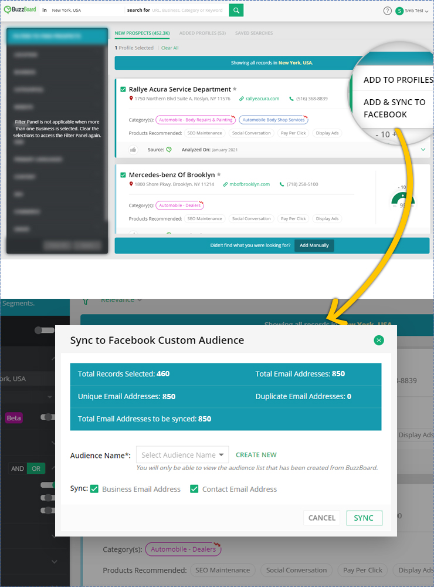The height and width of the screenshot is (587, 434).
Task: Open the Relevance sort dropdown
Action: point(121,301)
